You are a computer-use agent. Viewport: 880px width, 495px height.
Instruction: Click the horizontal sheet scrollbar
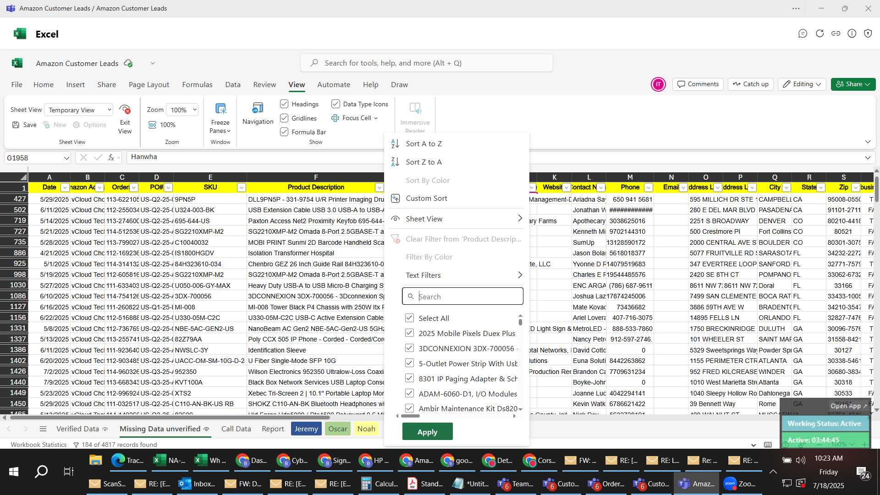(x=170, y=418)
